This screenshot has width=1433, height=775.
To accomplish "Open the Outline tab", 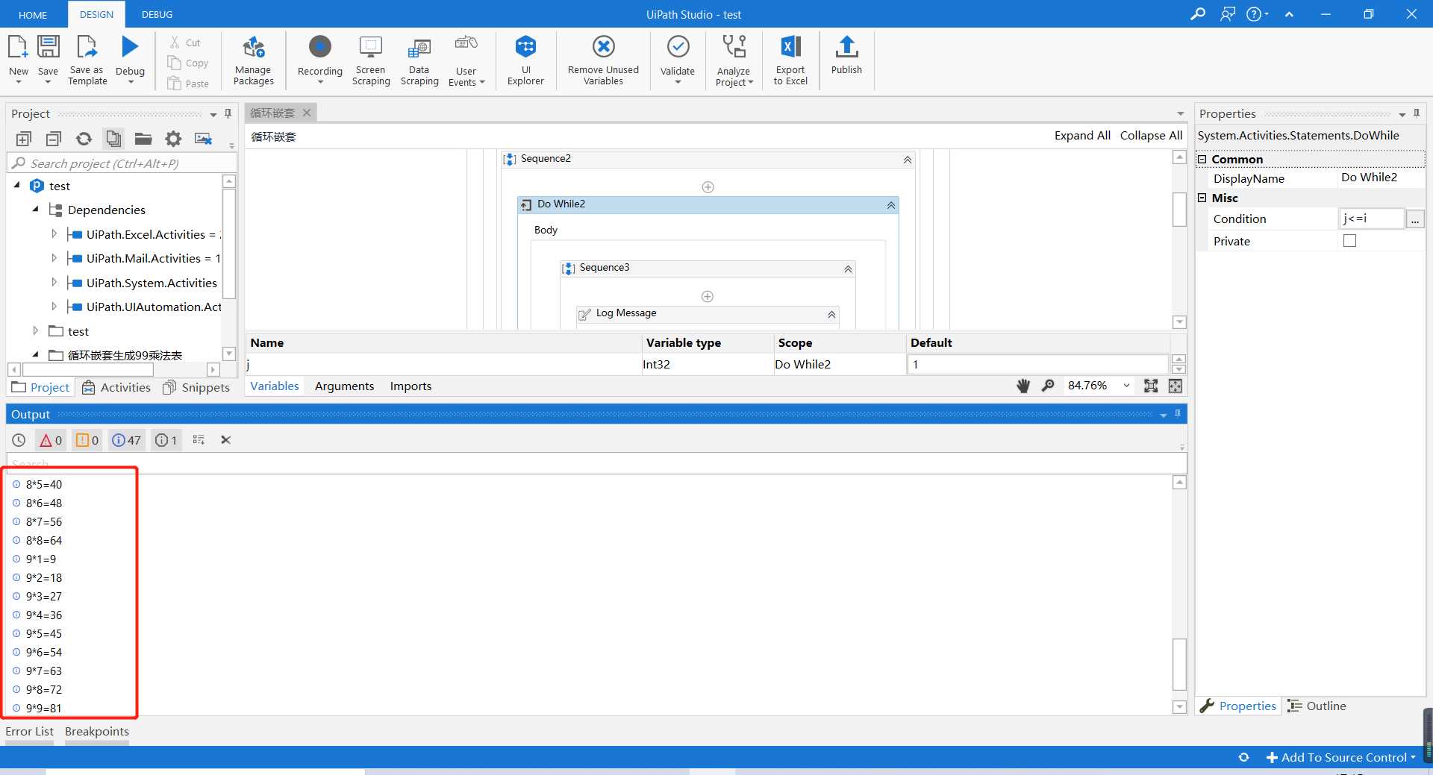I will pyautogui.click(x=1317, y=706).
